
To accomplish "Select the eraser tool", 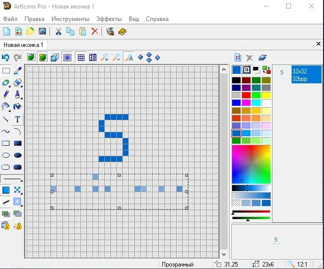I will [x=17, y=83].
